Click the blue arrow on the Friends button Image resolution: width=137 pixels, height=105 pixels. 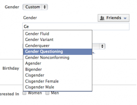(125, 18)
